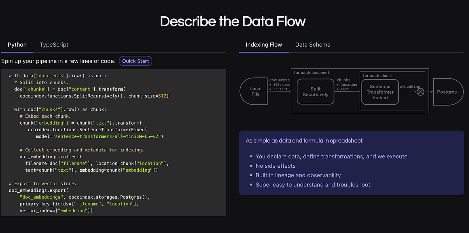Screen dimensions: 469x233
Task: Switch to the TypeScript tab
Action: click(54, 45)
